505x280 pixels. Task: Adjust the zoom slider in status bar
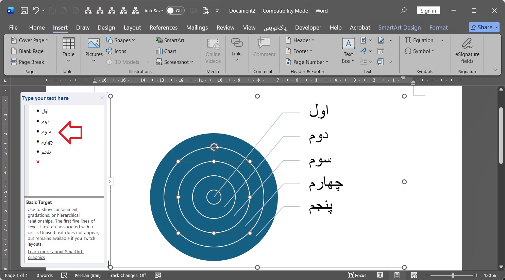click(x=453, y=275)
